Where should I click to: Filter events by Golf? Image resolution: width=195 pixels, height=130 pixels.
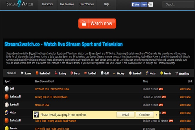tap(105, 73)
